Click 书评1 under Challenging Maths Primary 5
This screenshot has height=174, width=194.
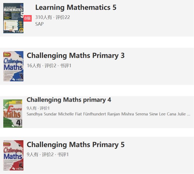coord(63,155)
